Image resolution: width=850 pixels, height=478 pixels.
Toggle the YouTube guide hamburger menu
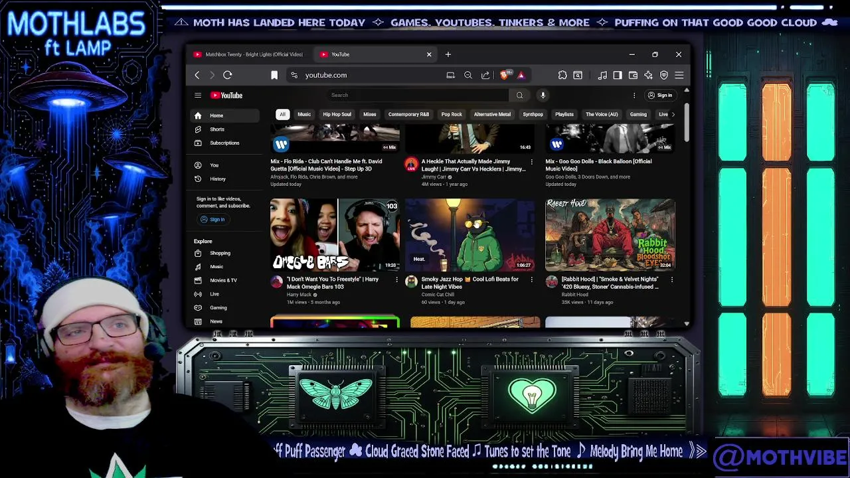pyautogui.click(x=198, y=95)
